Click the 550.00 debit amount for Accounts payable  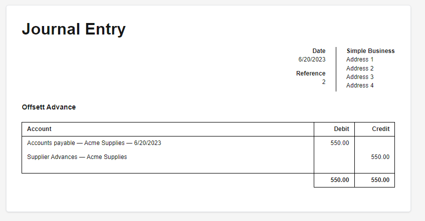340,143
